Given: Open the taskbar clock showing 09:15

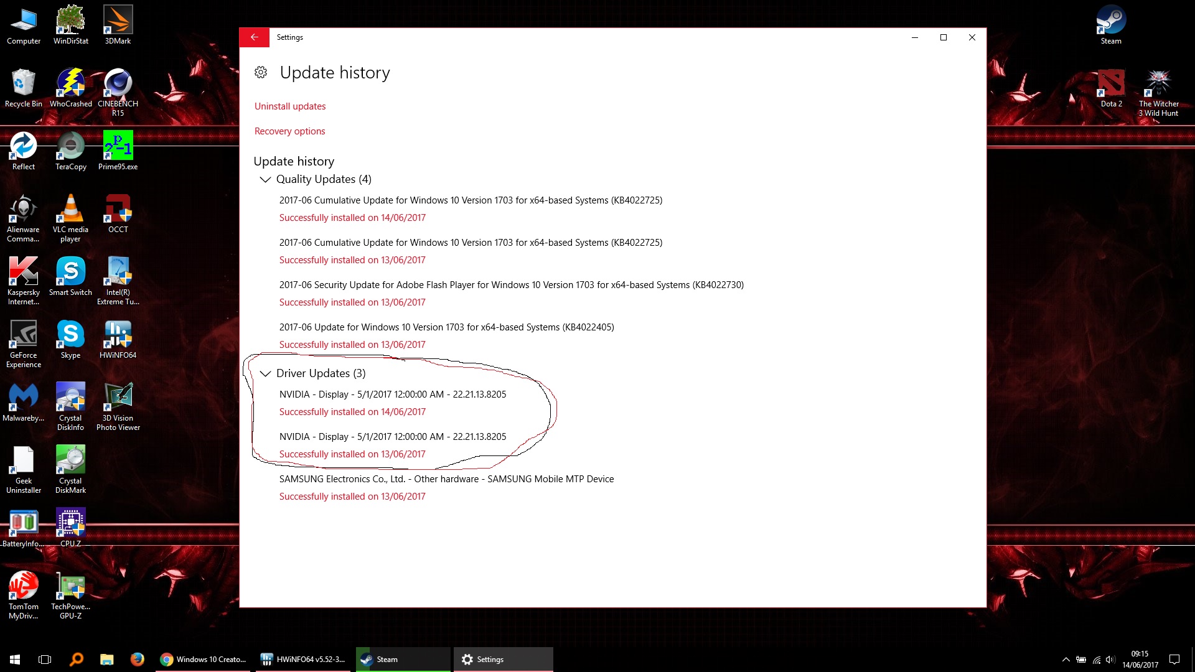Looking at the screenshot, I should [1140, 660].
